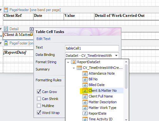Click the database icon on Client & Matter cell
Screen dimensions: 159x121
[31, 34]
